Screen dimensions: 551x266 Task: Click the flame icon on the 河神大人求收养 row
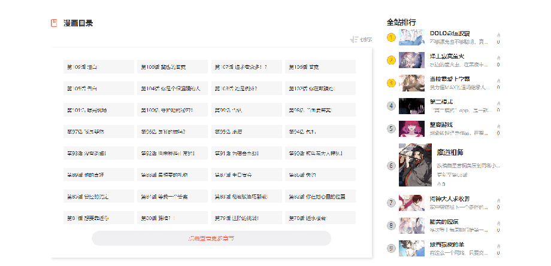[x=498, y=200]
